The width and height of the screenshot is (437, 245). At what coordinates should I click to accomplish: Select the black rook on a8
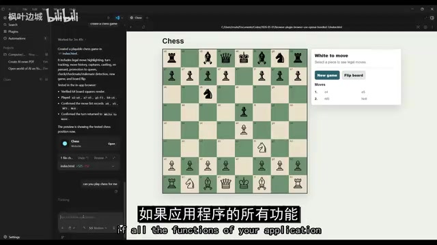172,58
